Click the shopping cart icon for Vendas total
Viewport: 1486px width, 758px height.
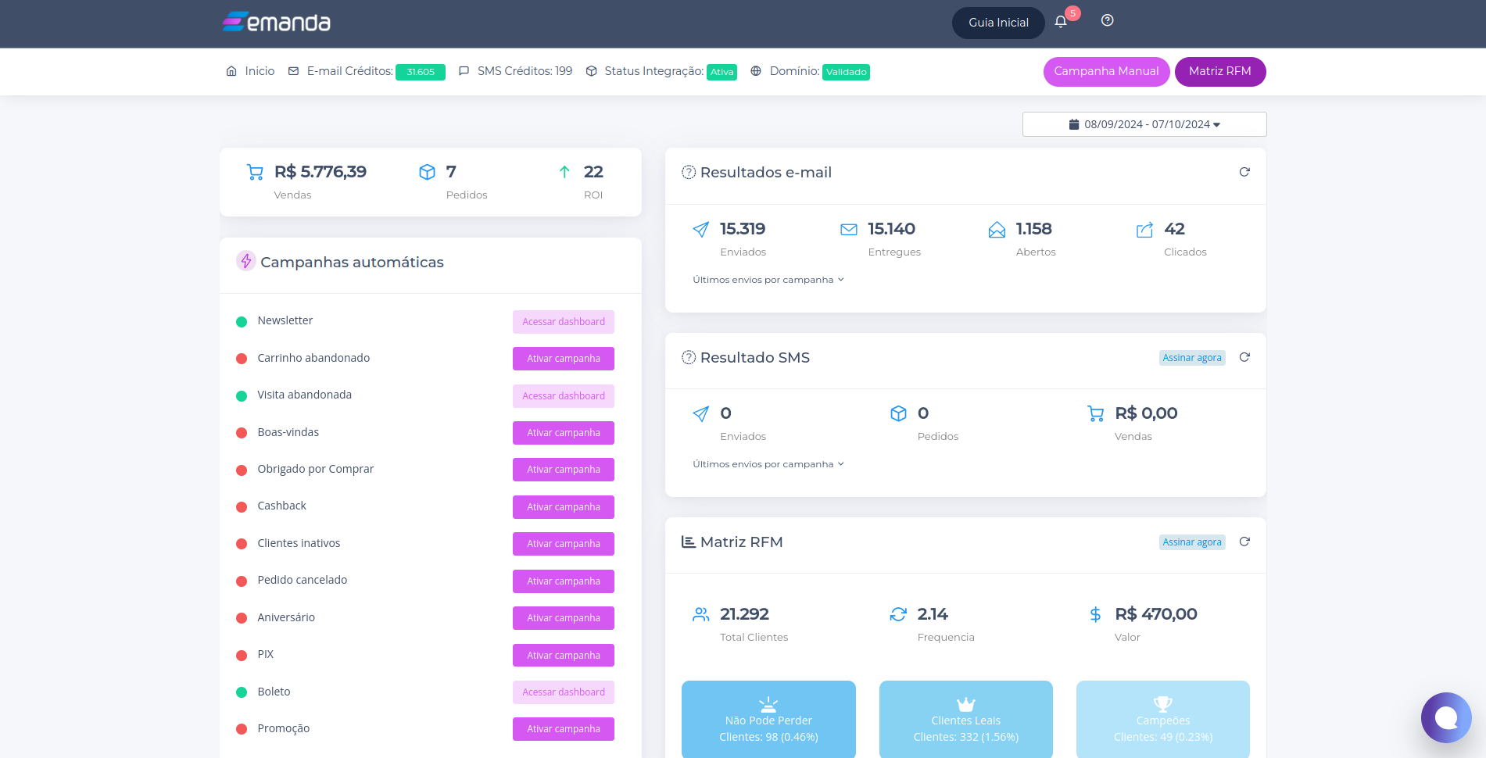(255, 172)
